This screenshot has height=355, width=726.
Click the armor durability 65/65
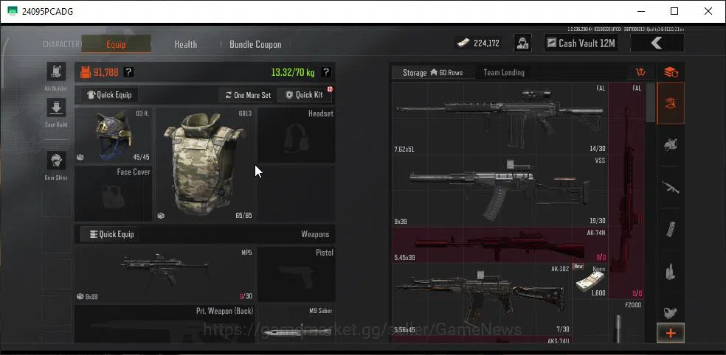243,216
